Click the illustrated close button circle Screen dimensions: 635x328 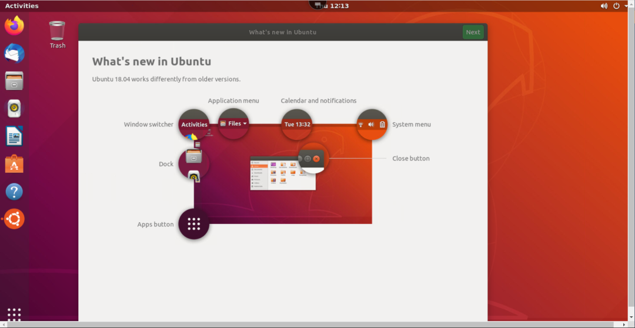pos(313,158)
